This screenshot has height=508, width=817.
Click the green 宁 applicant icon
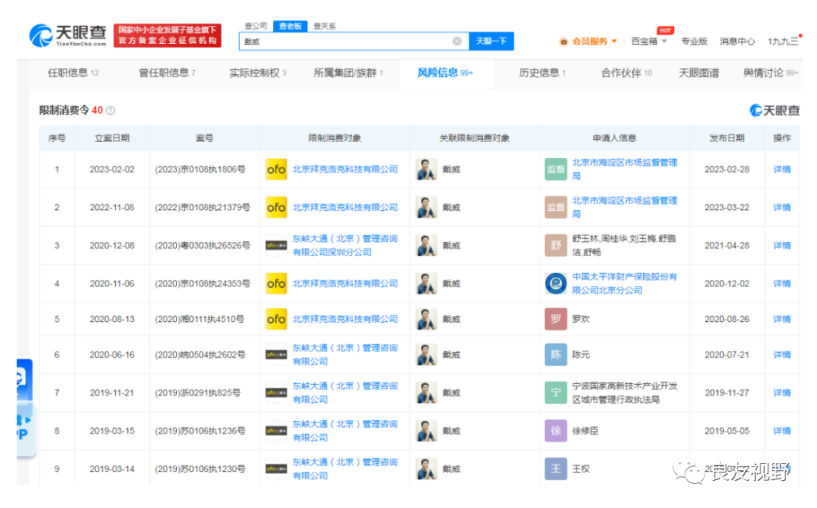point(556,392)
